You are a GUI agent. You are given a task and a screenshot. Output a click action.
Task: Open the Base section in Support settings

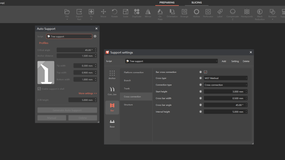coord(112,124)
